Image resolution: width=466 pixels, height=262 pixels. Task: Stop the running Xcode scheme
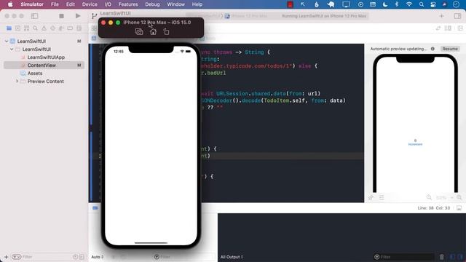(x=61, y=16)
